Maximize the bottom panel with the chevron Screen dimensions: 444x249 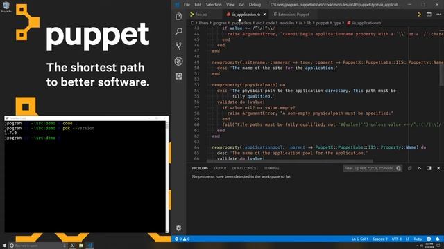tap(419, 168)
